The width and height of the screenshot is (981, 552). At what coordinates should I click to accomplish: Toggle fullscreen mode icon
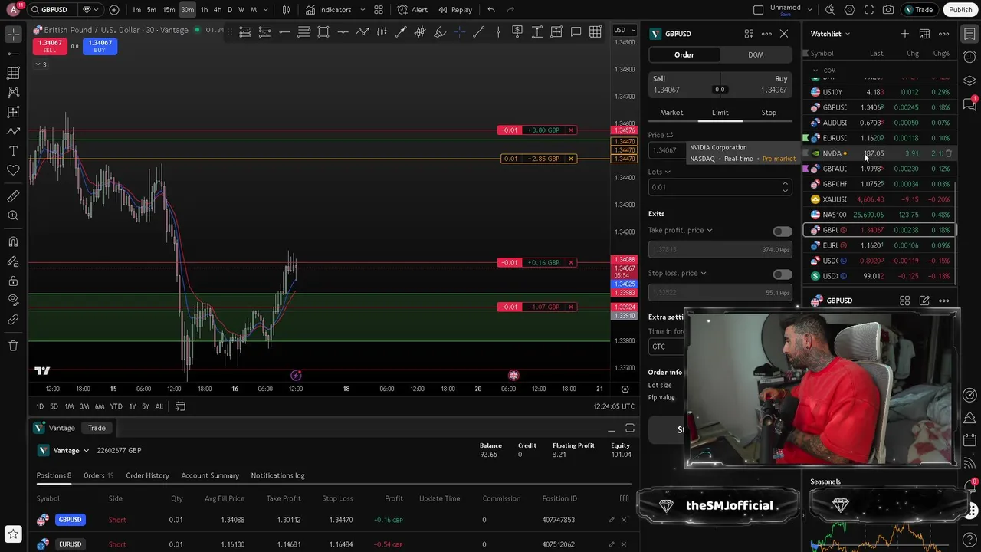[x=868, y=10]
